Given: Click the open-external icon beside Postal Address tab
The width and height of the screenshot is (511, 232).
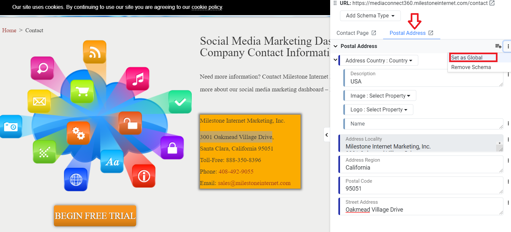Looking at the screenshot, I should (x=431, y=33).
